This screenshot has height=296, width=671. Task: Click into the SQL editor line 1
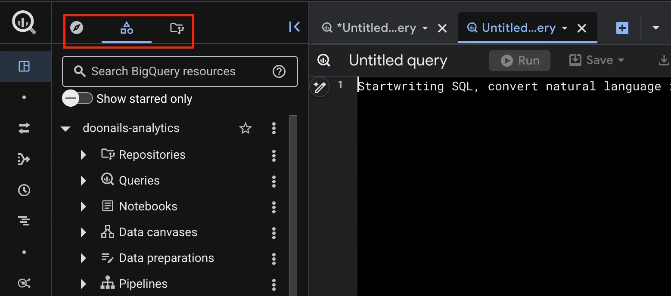pos(514,86)
